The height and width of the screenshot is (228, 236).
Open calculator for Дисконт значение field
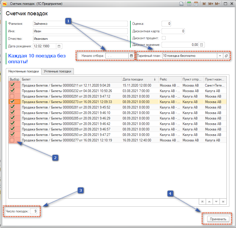pyautogui.click(x=202, y=45)
